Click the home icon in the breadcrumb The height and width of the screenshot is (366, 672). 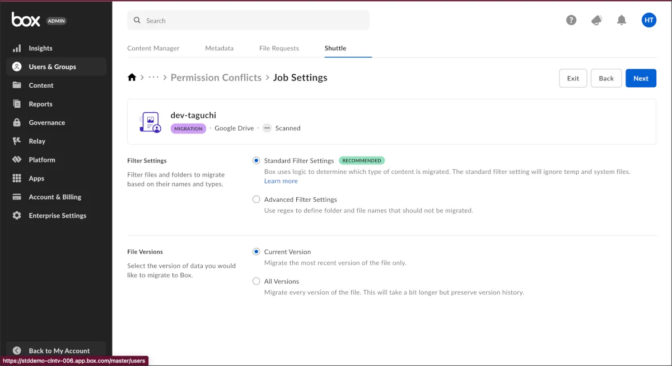pos(132,78)
